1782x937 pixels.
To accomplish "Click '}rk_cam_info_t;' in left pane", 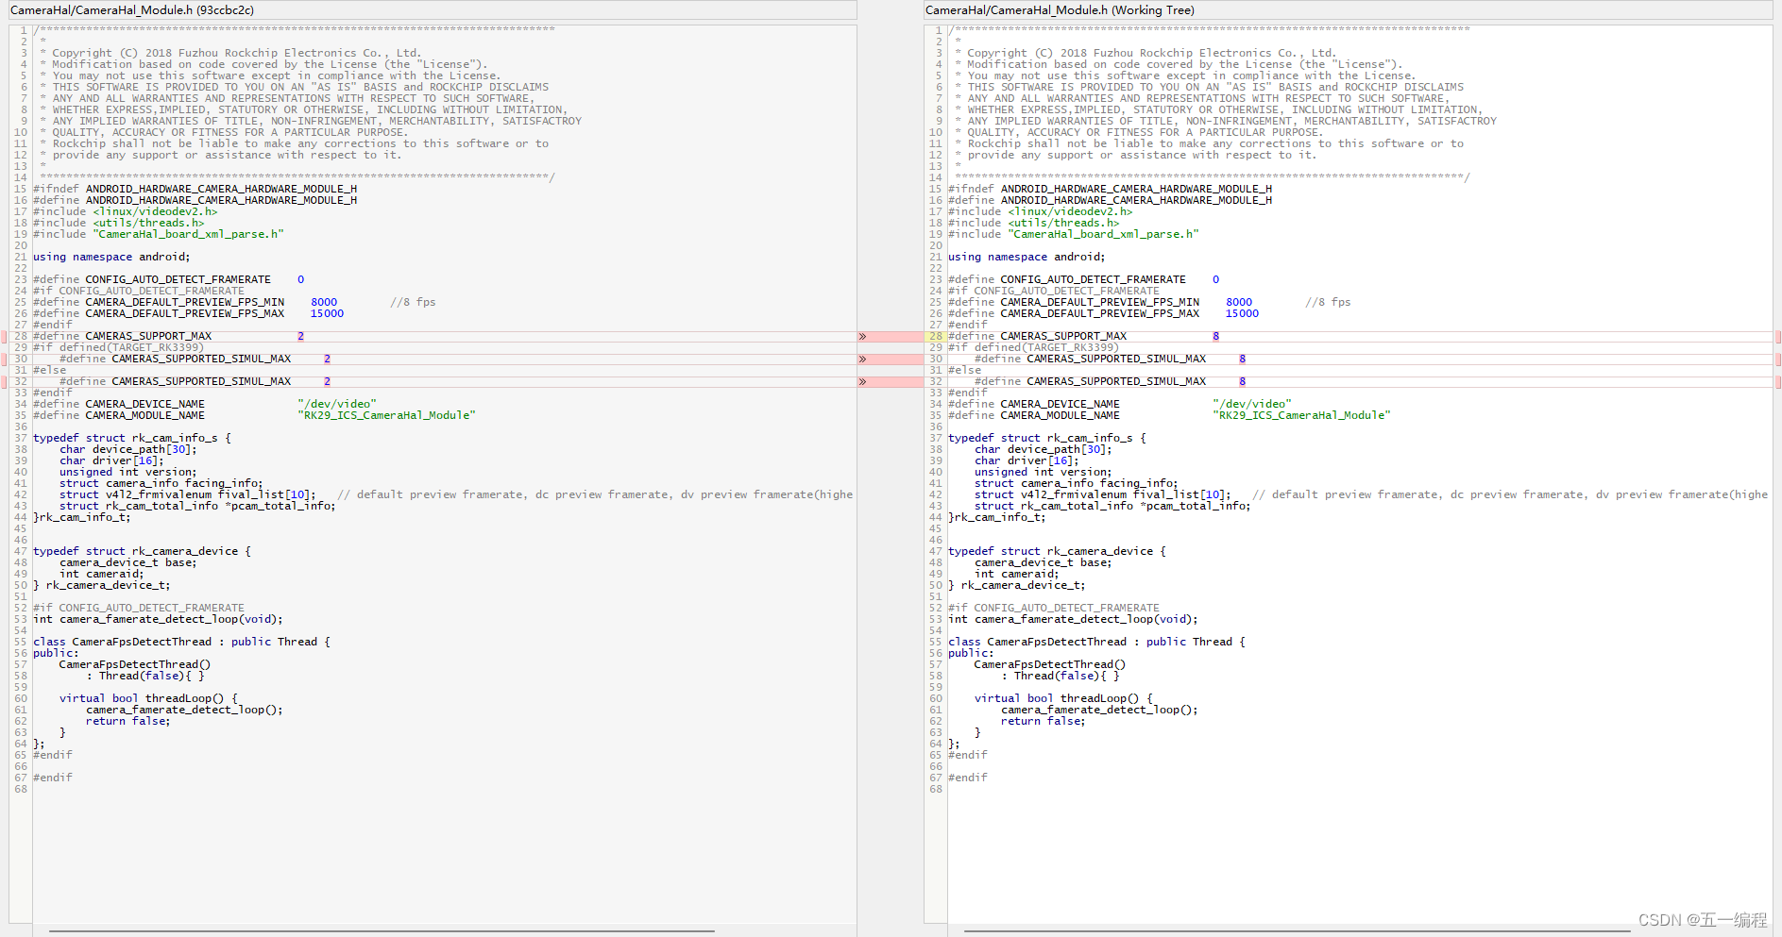I will (82, 518).
